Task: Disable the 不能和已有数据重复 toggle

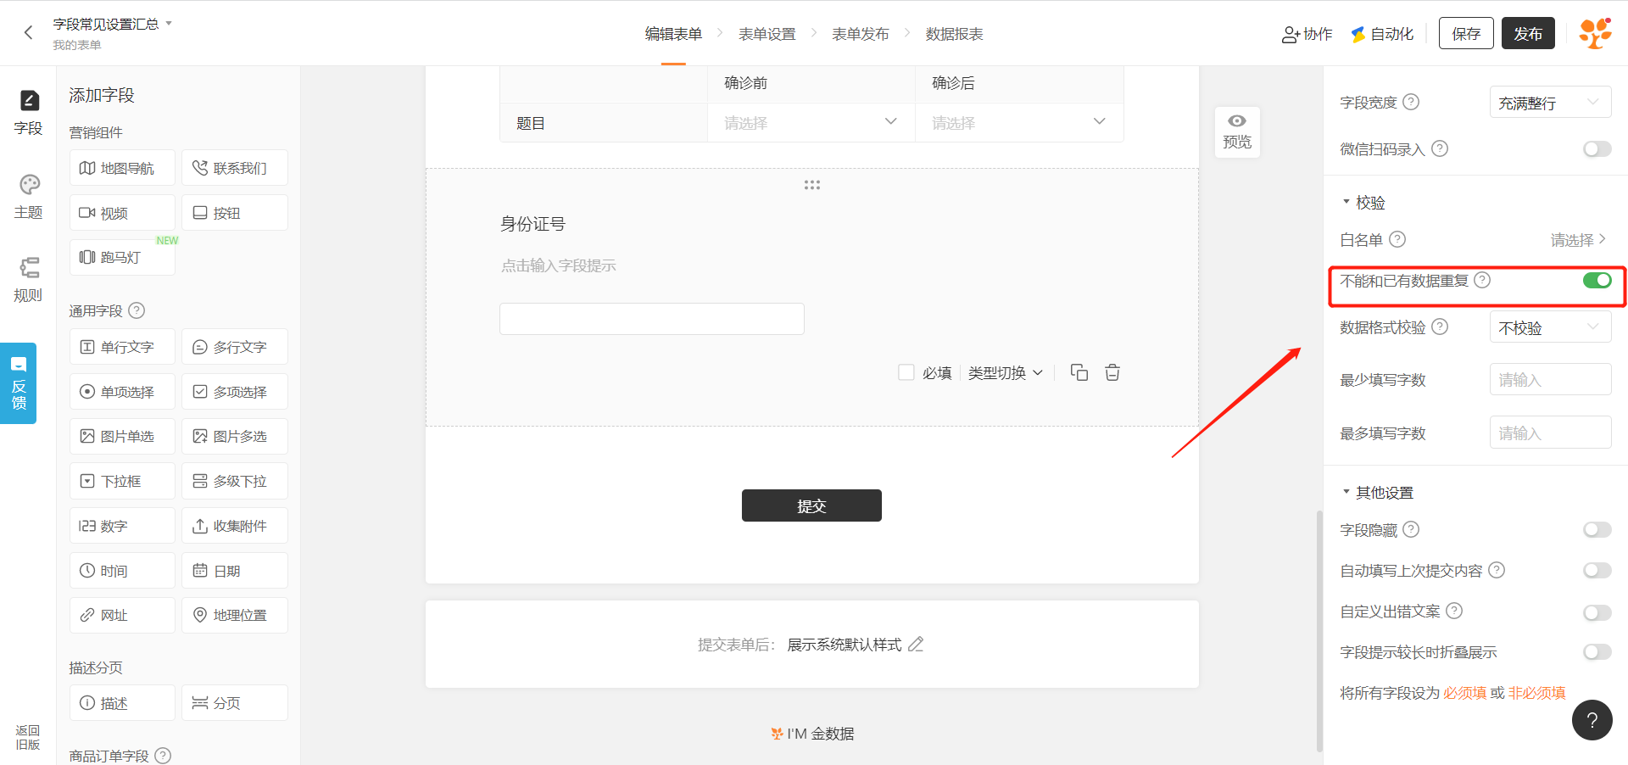Action: pos(1597,281)
